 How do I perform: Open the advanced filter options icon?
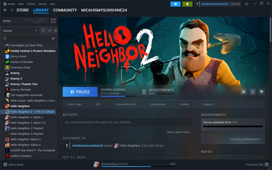click(x=53, y=38)
